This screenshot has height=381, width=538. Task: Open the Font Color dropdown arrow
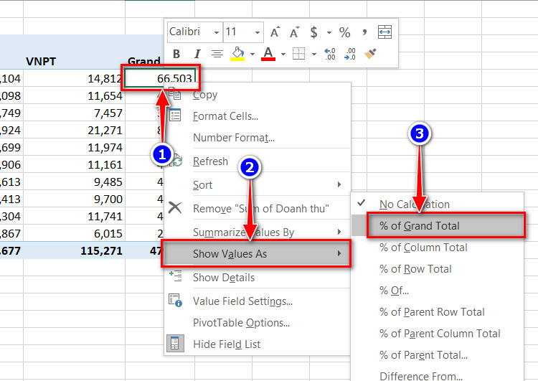[x=283, y=54]
